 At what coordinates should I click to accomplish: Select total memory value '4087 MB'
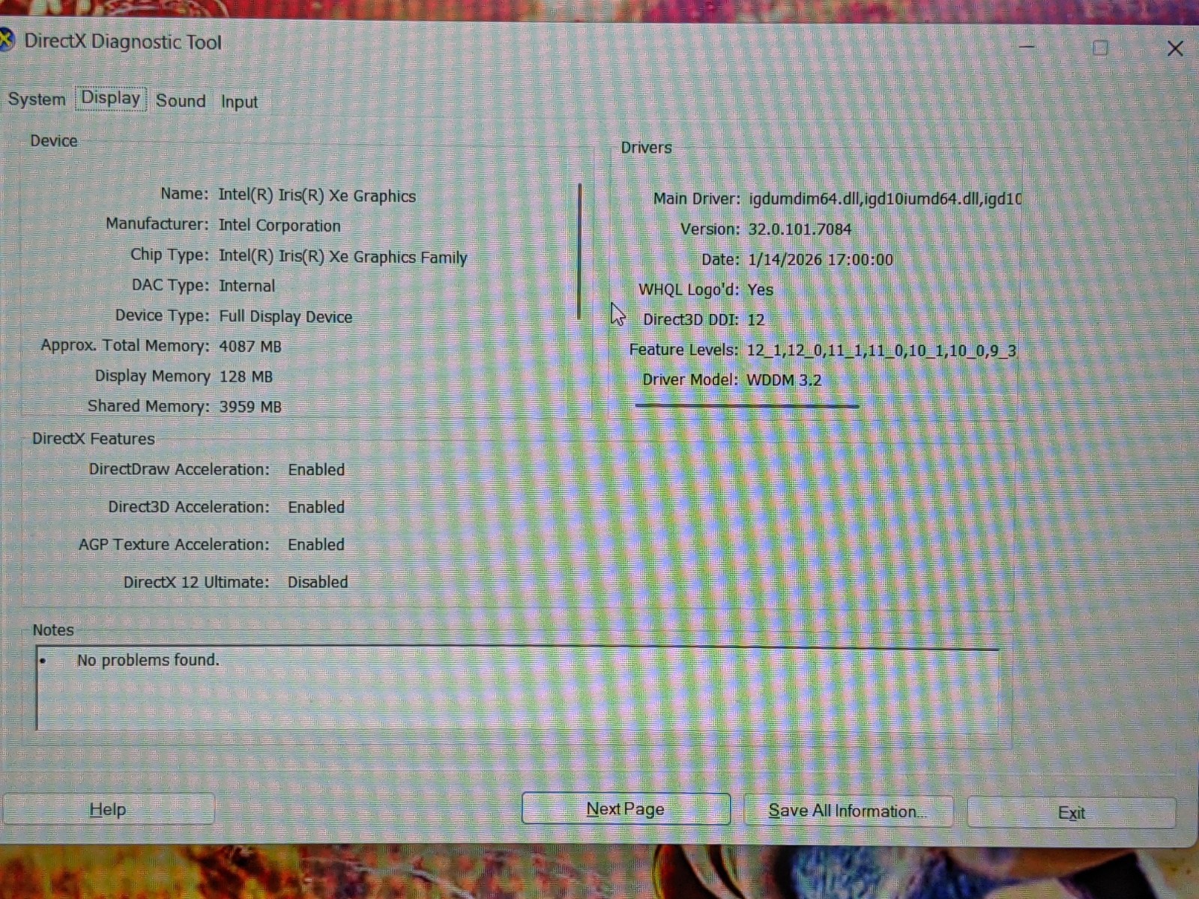click(x=250, y=347)
